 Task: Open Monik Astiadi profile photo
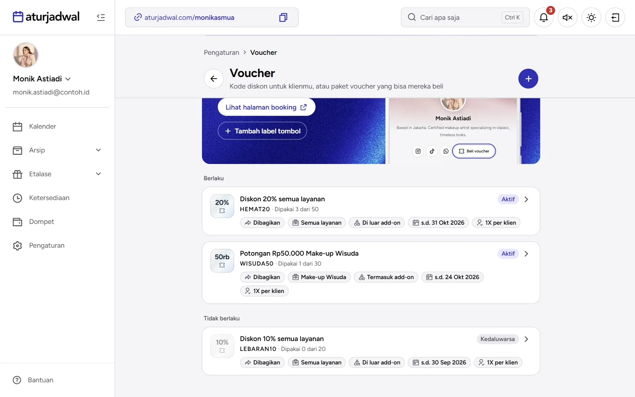point(26,55)
